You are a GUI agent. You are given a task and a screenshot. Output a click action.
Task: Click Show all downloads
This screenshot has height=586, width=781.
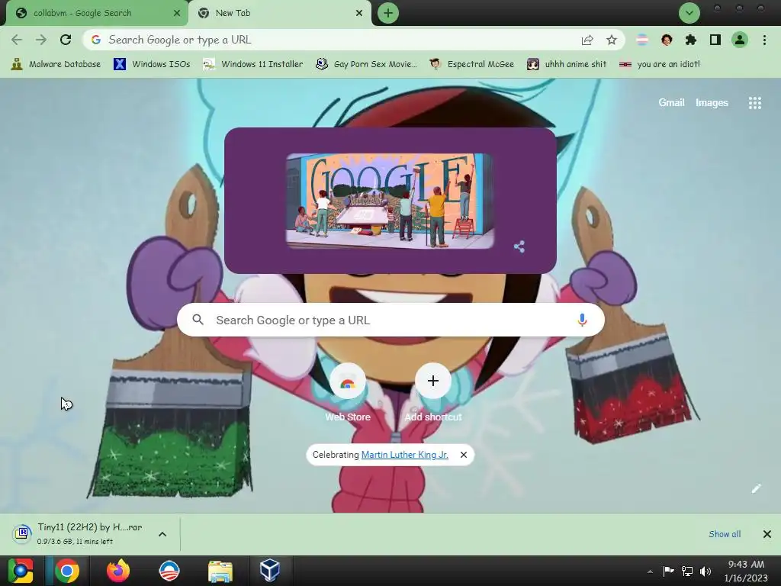click(x=725, y=534)
